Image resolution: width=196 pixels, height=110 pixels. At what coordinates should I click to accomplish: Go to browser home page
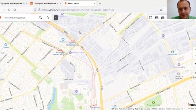(x=15, y=10)
